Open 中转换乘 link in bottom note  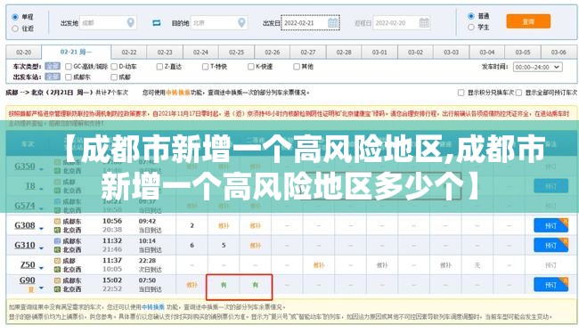(x=153, y=307)
